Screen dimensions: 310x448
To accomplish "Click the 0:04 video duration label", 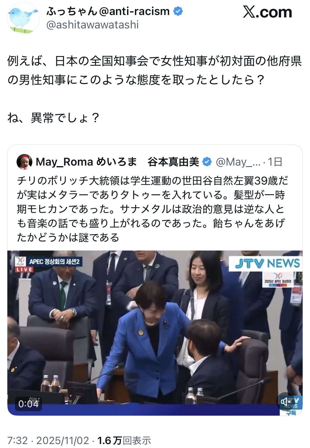I will click(28, 404).
